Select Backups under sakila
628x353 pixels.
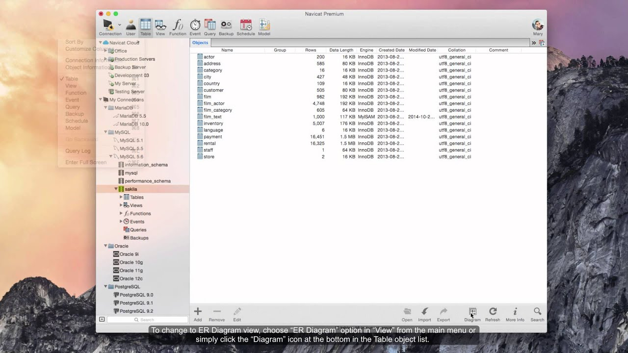pos(136,238)
